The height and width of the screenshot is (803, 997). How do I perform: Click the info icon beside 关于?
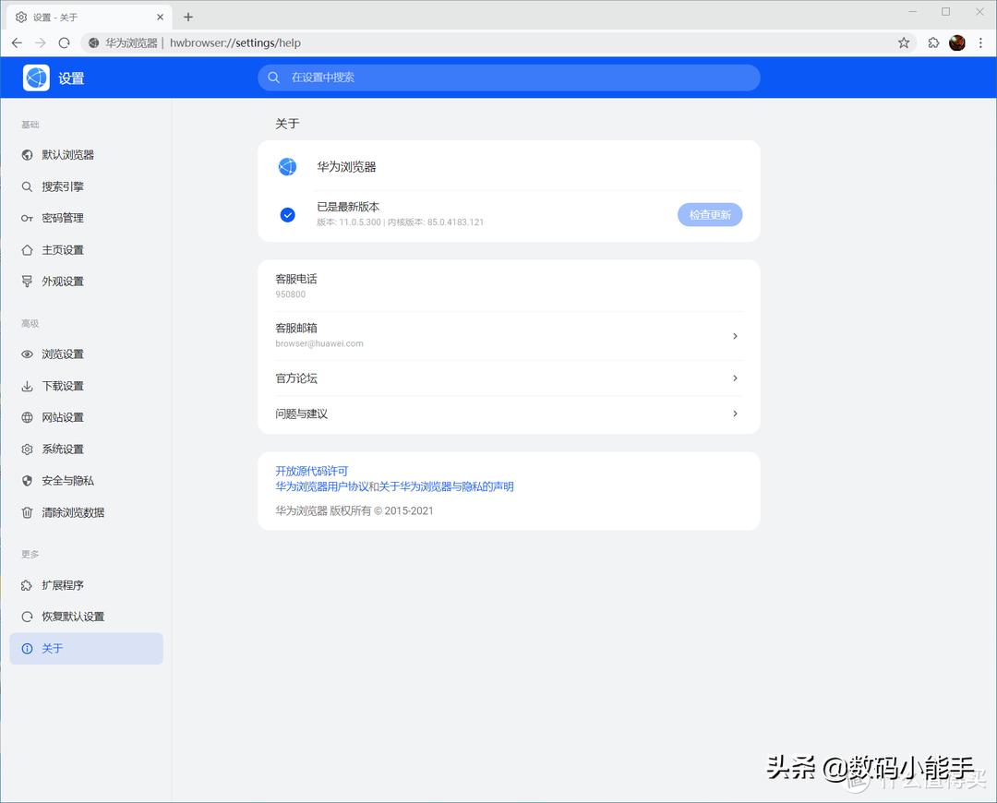point(27,649)
